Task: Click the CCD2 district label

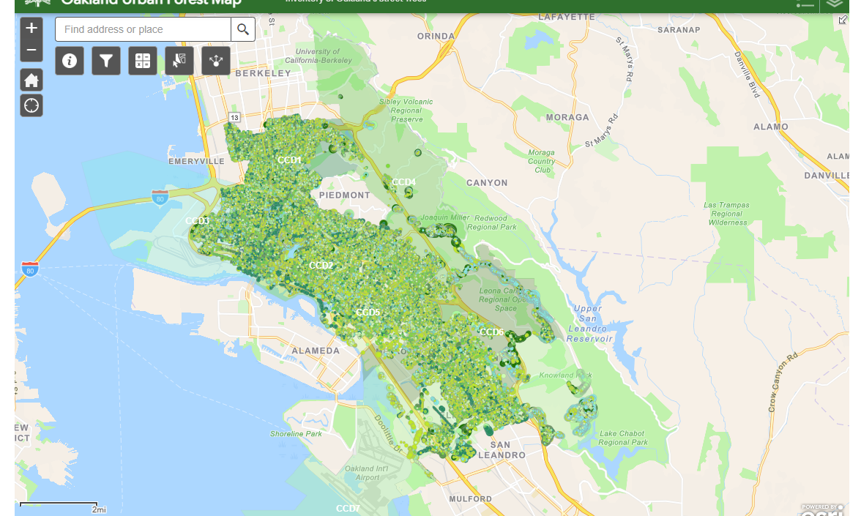Action: 321,265
